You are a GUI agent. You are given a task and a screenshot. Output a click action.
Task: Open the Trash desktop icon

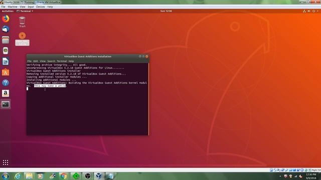tap(22, 22)
